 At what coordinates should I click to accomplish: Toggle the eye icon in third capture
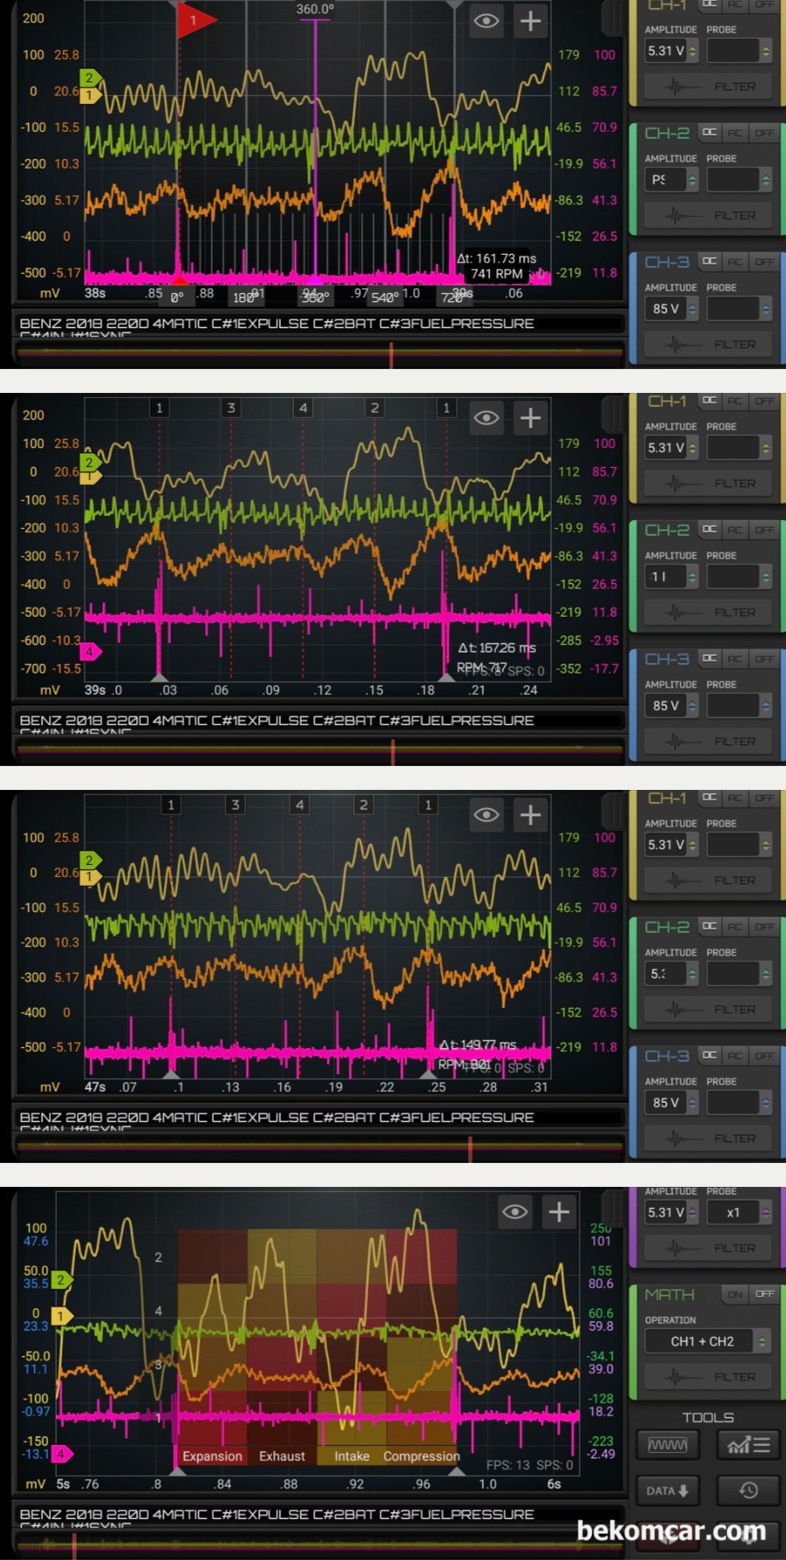coord(486,815)
